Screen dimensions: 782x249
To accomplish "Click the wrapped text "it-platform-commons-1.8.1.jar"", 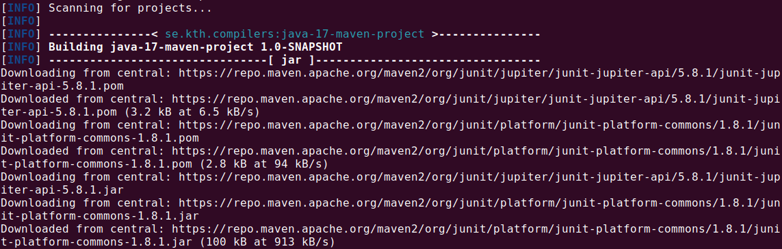I will pyautogui.click(x=100, y=215).
